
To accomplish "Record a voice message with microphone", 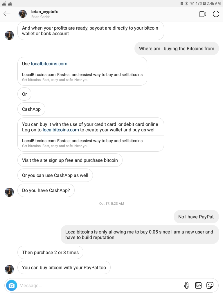I will (187, 285).
